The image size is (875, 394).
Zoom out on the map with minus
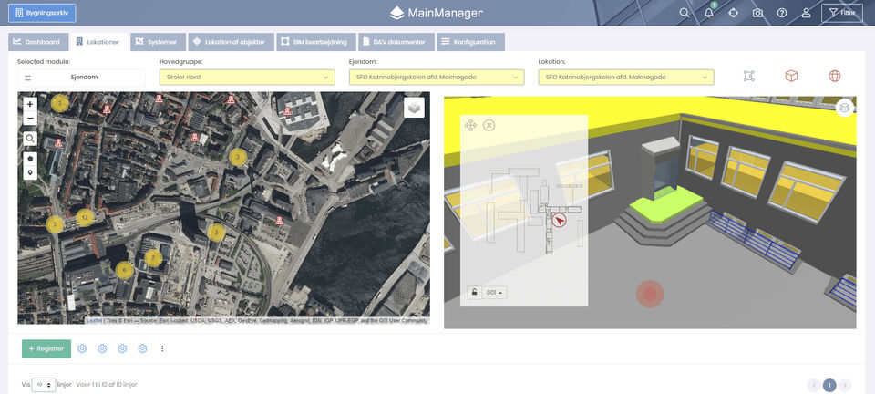coord(30,119)
